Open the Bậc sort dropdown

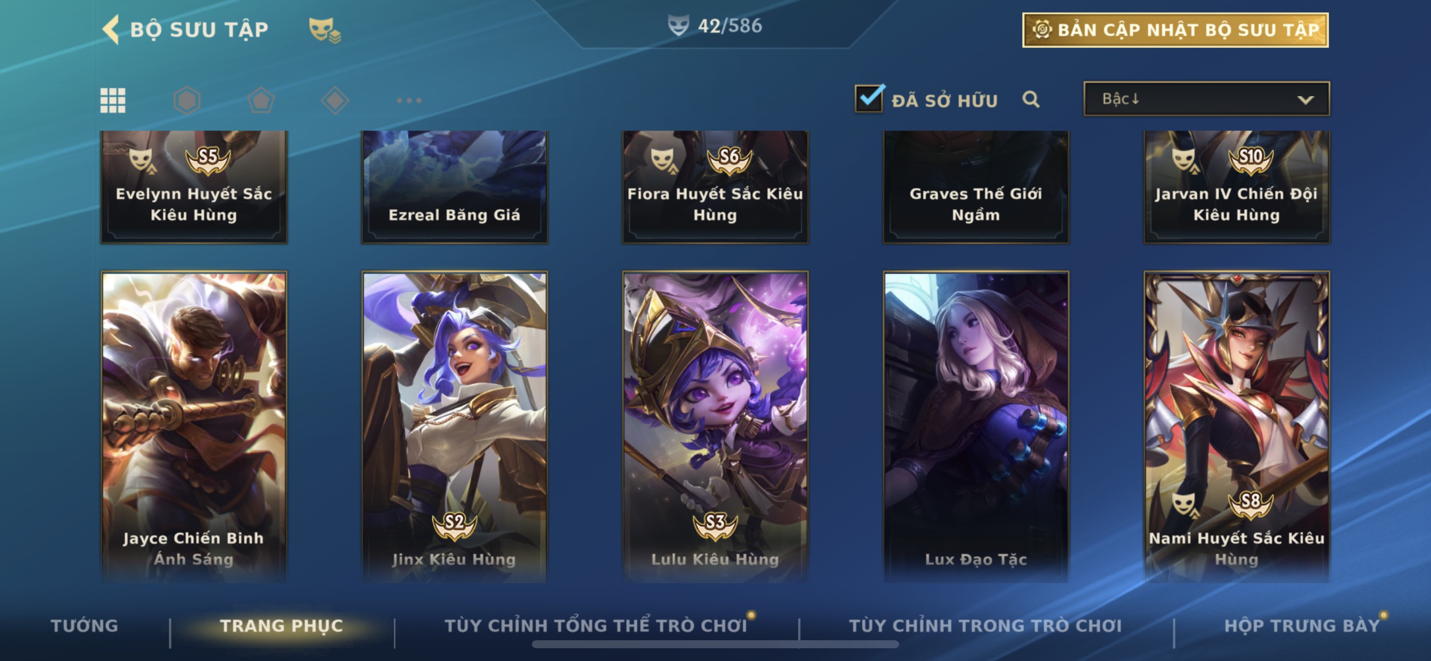coord(1206,99)
